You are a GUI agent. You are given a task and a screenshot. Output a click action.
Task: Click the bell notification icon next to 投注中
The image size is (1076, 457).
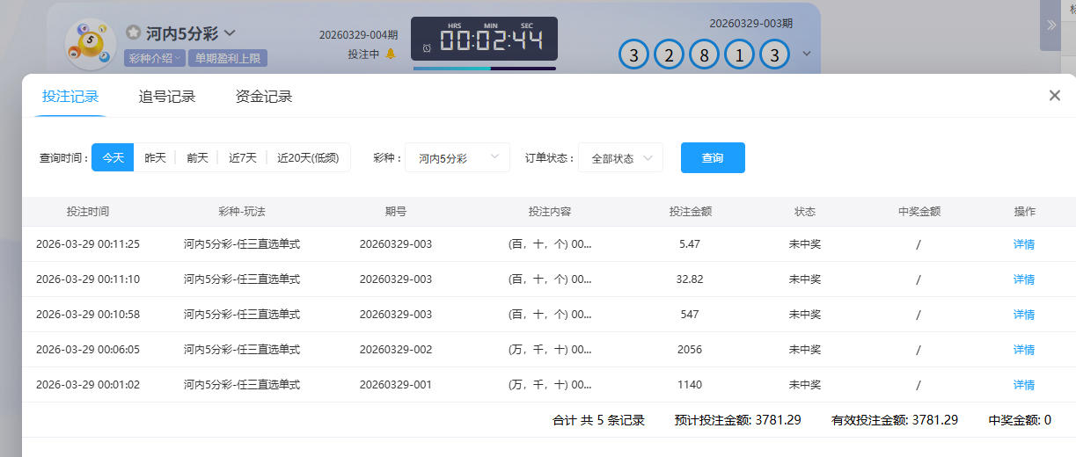pos(391,54)
